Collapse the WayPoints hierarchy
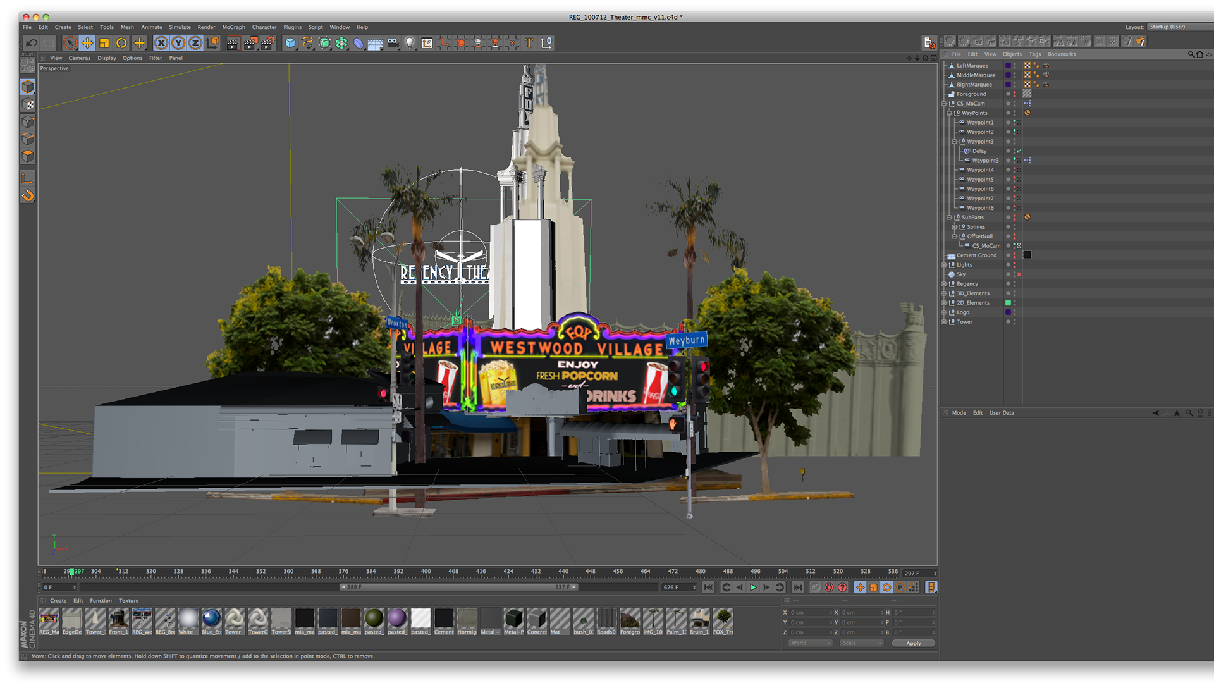The width and height of the screenshot is (1214, 683). pyautogui.click(x=949, y=113)
